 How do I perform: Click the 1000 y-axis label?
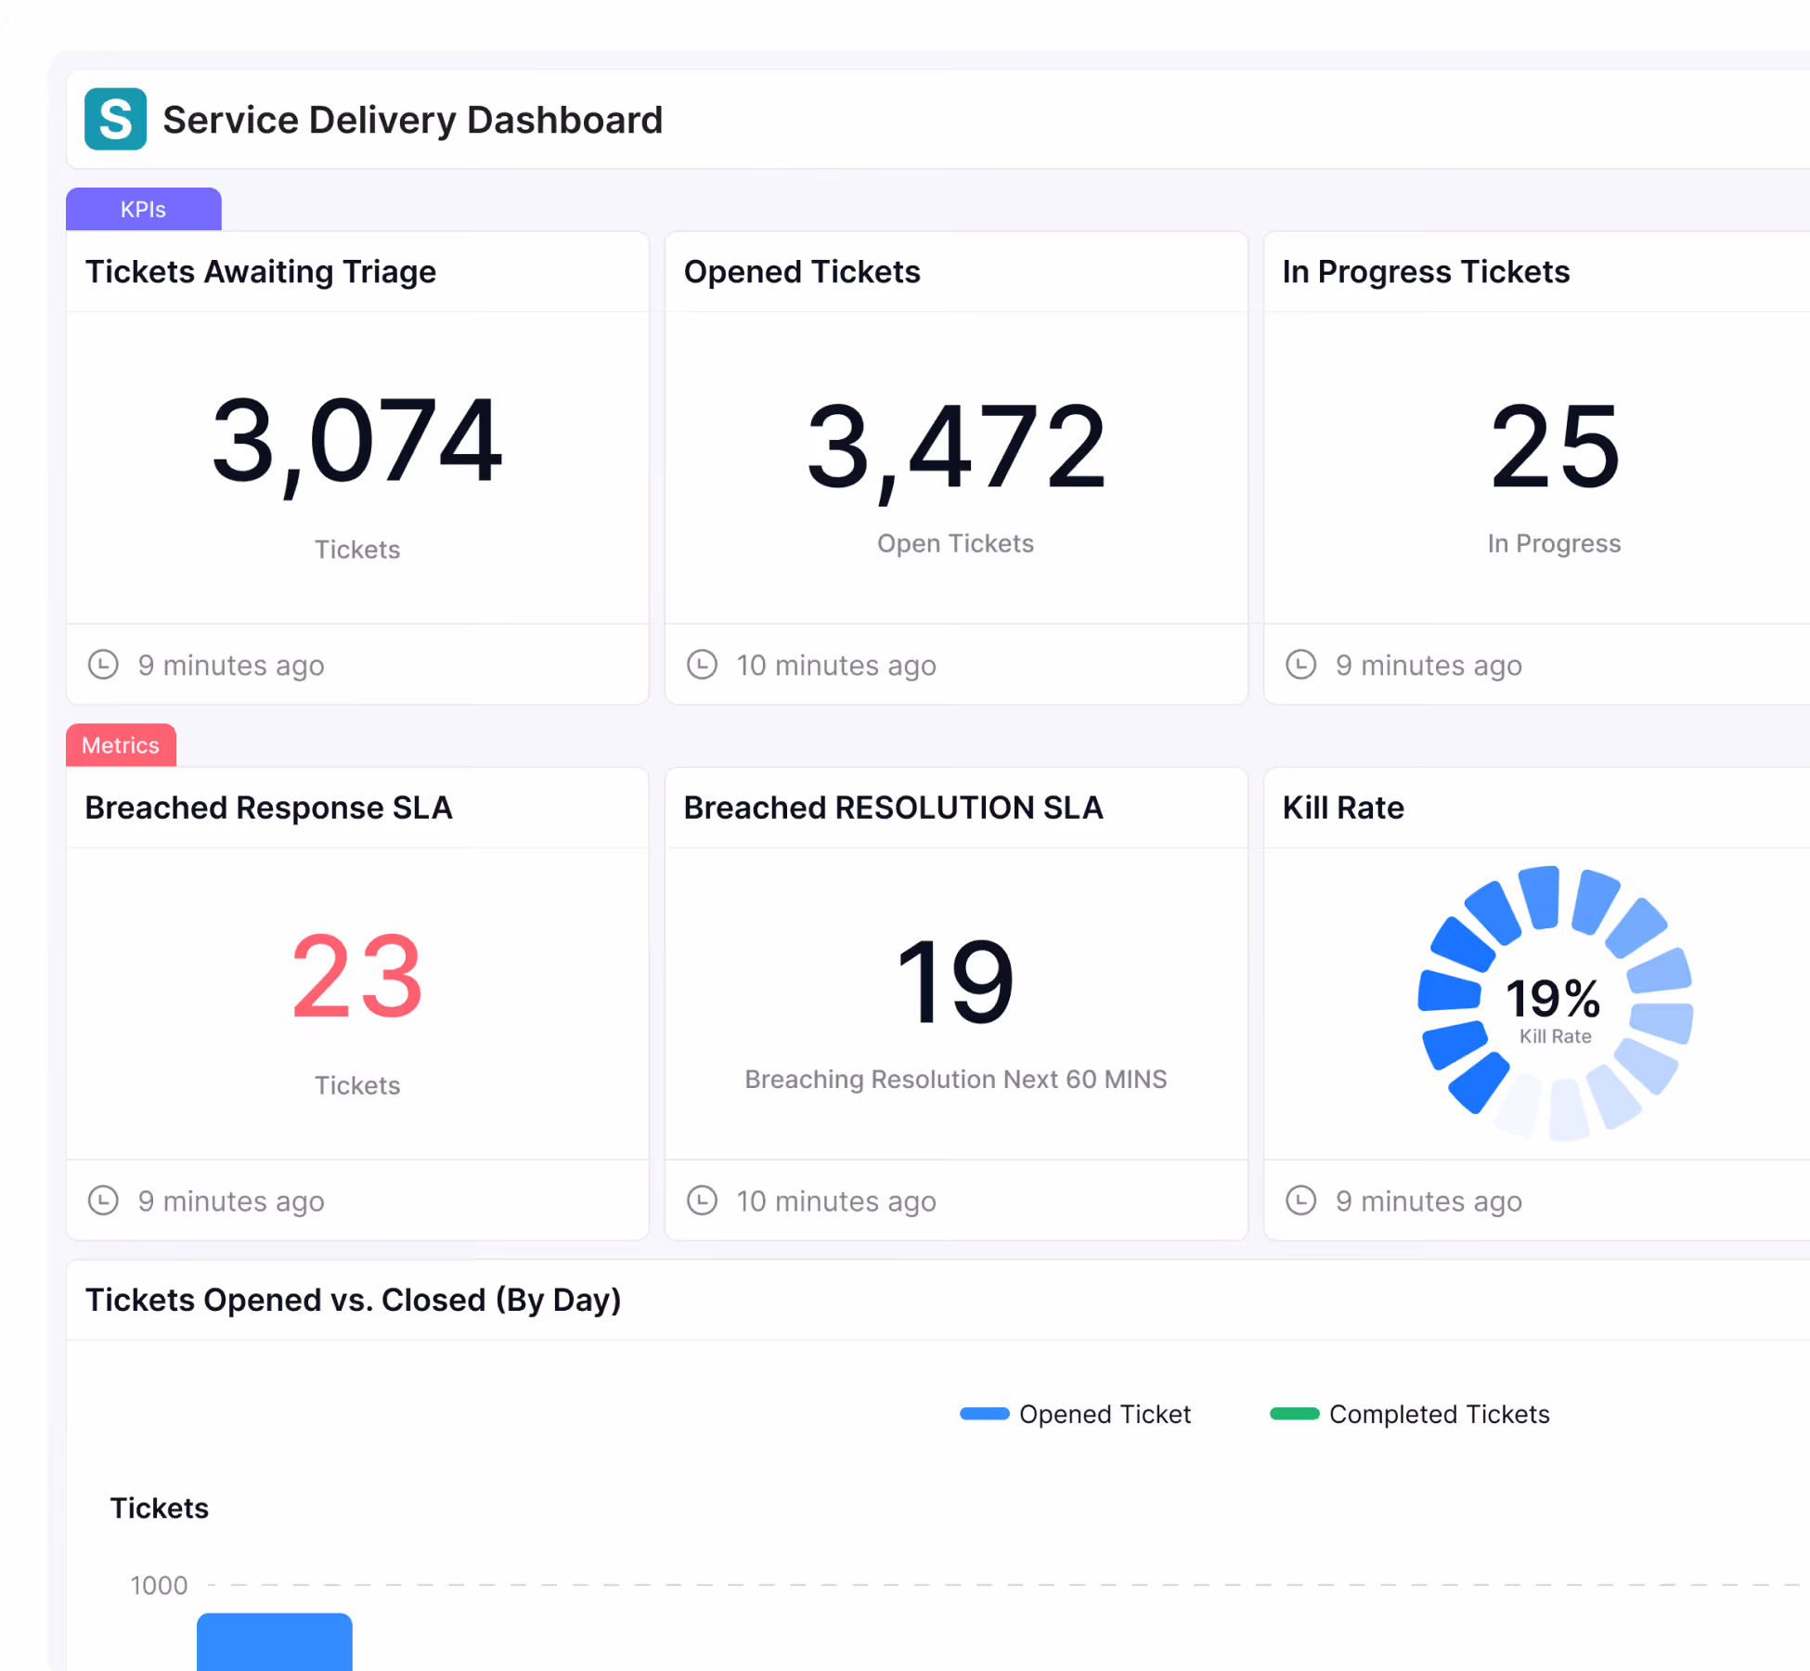coord(159,1585)
